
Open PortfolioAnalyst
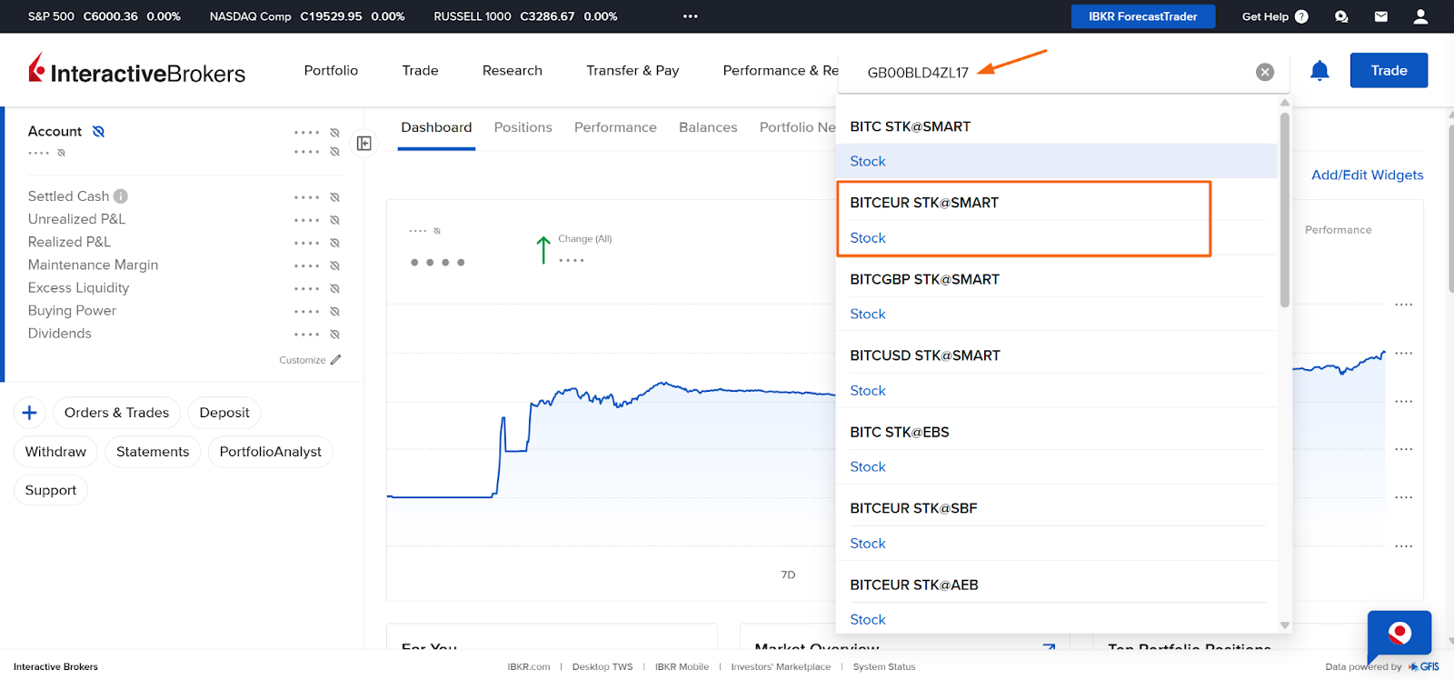(x=270, y=452)
